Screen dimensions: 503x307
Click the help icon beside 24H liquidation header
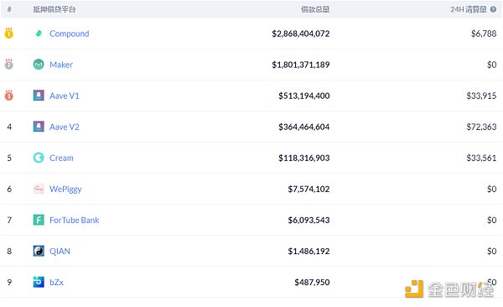(493, 9)
